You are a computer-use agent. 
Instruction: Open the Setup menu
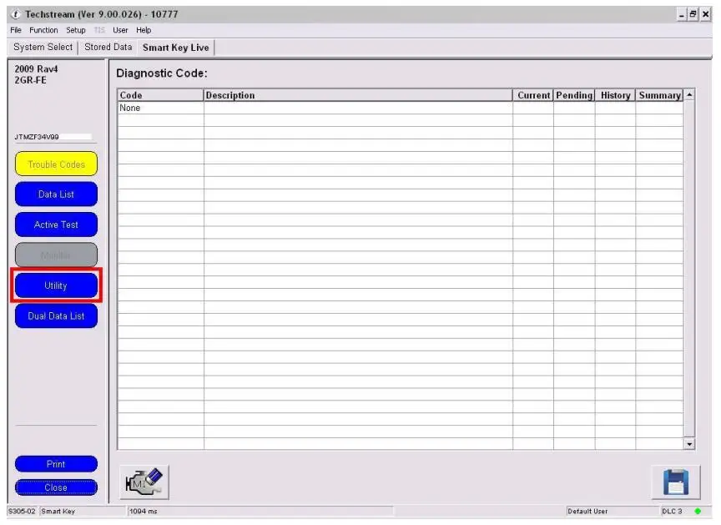point(76,30)
